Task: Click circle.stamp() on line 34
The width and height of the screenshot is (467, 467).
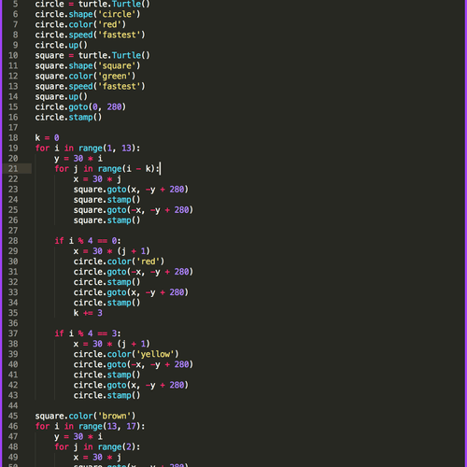Action: tap(106, 303)
